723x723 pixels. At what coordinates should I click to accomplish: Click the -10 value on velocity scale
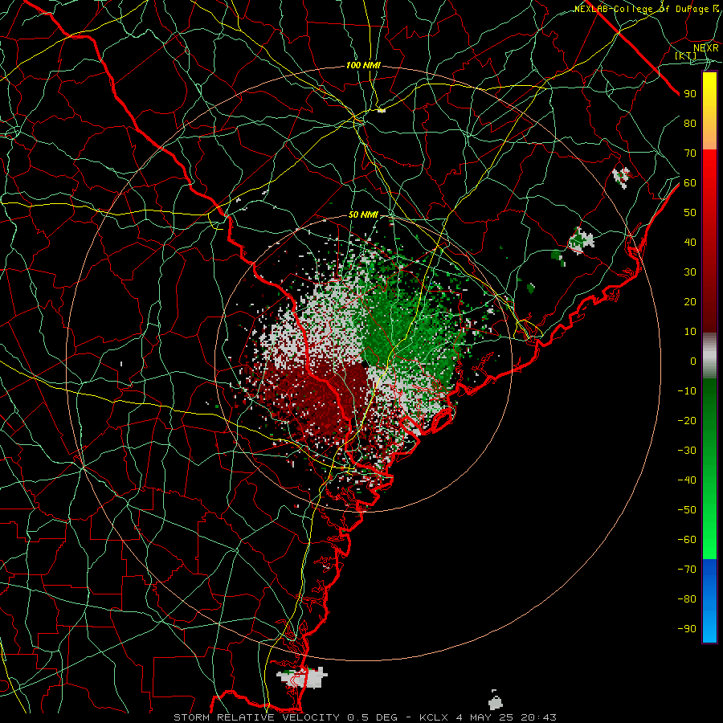[x=687, y=391]
